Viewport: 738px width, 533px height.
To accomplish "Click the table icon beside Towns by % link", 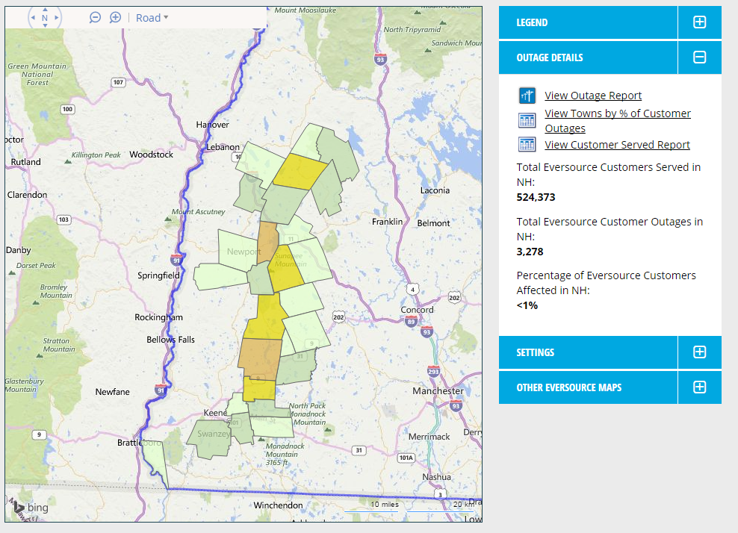I will click(527, 120).
